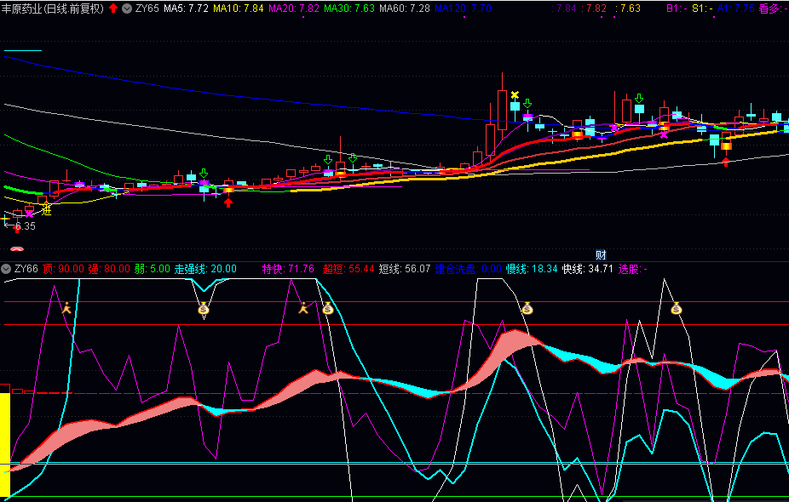Screen dimensions: 789x502
Task: Click the leftmost running-man signal icon
Action: [66, 307]
